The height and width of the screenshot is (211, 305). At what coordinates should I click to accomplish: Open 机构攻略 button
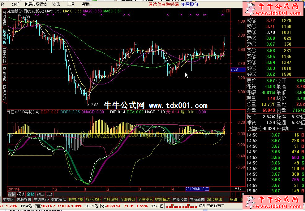(76, 200)
